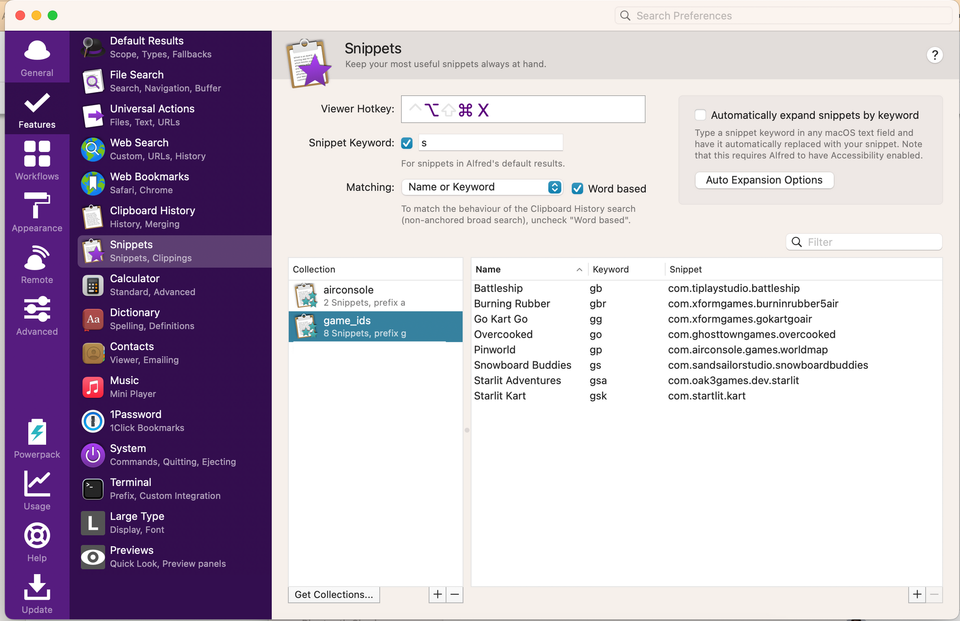Select Previews feature
The width and height of the screenshot is (960, 621).
tap(175, 557)
